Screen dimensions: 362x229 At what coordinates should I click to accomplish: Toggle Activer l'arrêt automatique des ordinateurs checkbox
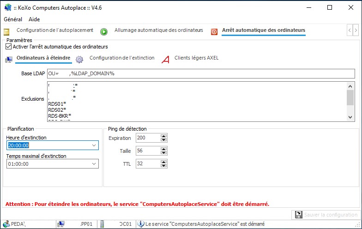click(x=8, y=46)
